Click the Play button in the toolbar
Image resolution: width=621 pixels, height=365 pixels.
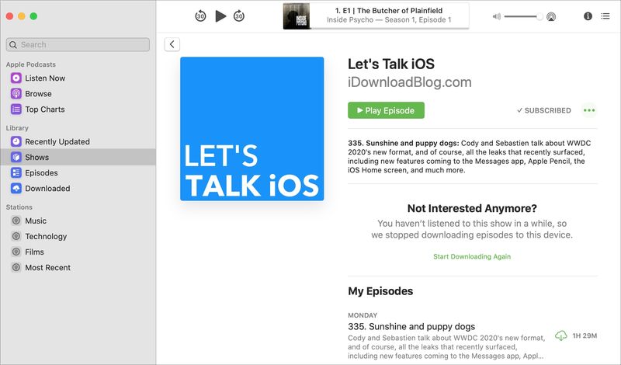coord(220,16)
